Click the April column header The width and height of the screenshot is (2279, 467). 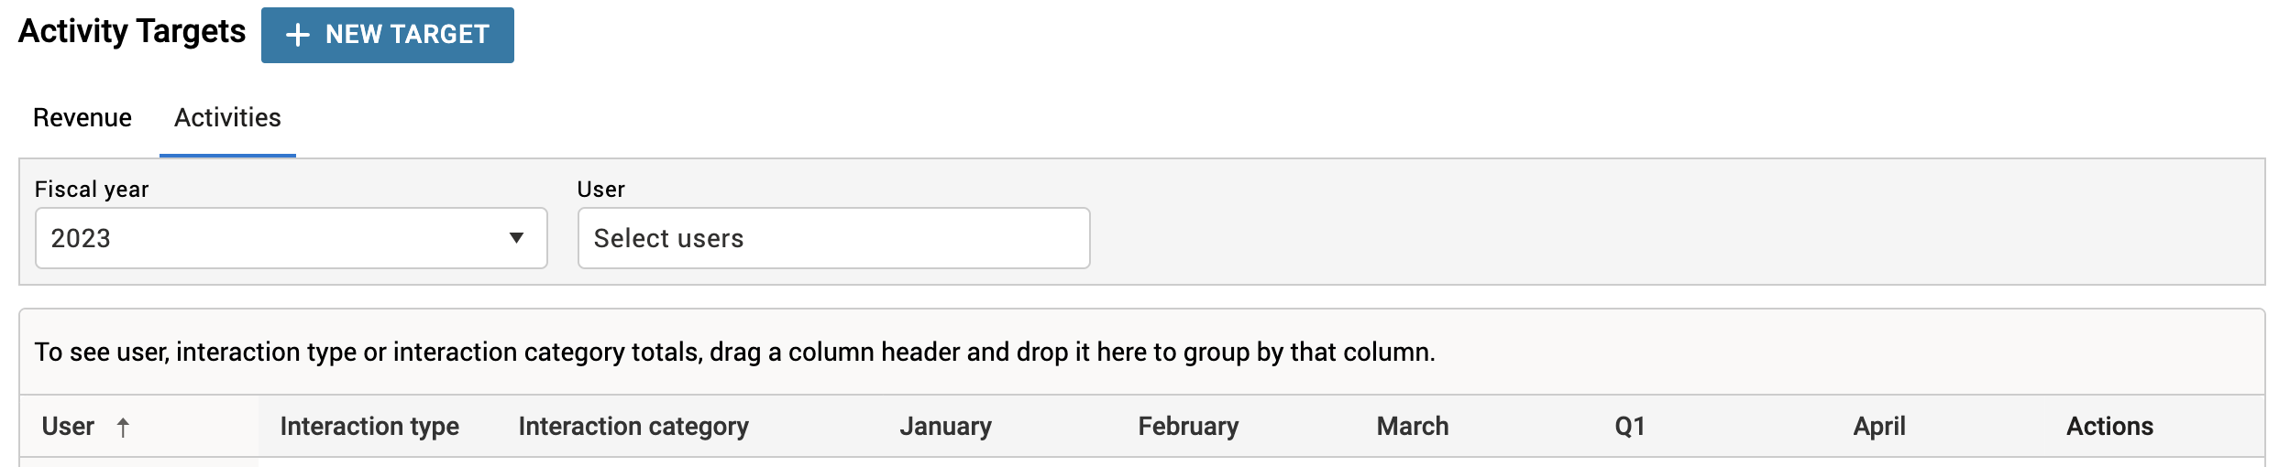pyautogui.click(x=1879, y=427)
